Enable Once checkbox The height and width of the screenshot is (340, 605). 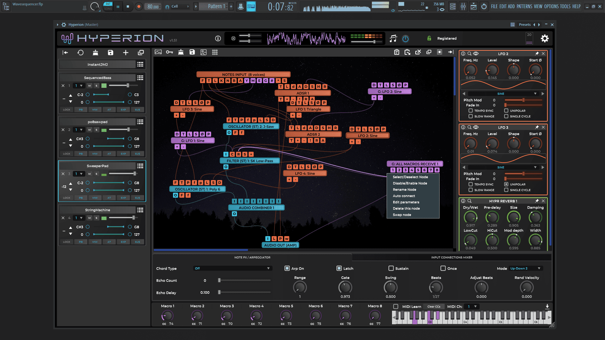coord(443,268)
